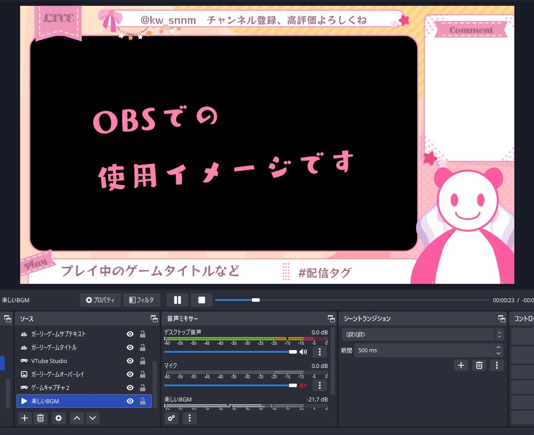
Task: Increase the 500 ms duration with the up stepper
Action: pos(498,347)
